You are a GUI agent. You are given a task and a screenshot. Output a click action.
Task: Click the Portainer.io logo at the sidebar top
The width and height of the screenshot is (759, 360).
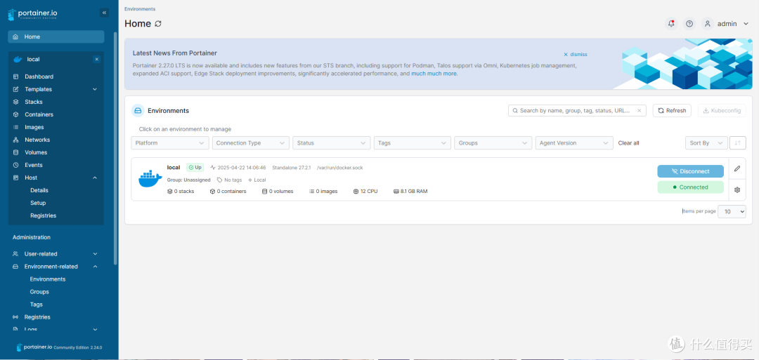tap(33, 14)
